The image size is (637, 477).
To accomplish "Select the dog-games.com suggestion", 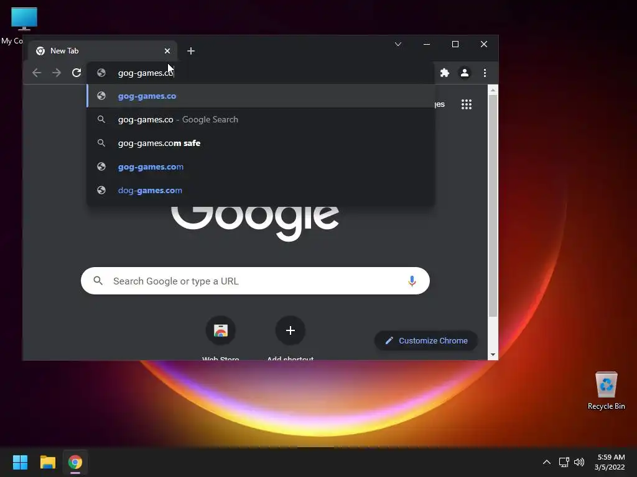I will (x=261, y=190).
